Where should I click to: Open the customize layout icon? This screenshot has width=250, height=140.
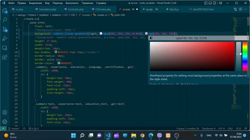coord(220,3)
